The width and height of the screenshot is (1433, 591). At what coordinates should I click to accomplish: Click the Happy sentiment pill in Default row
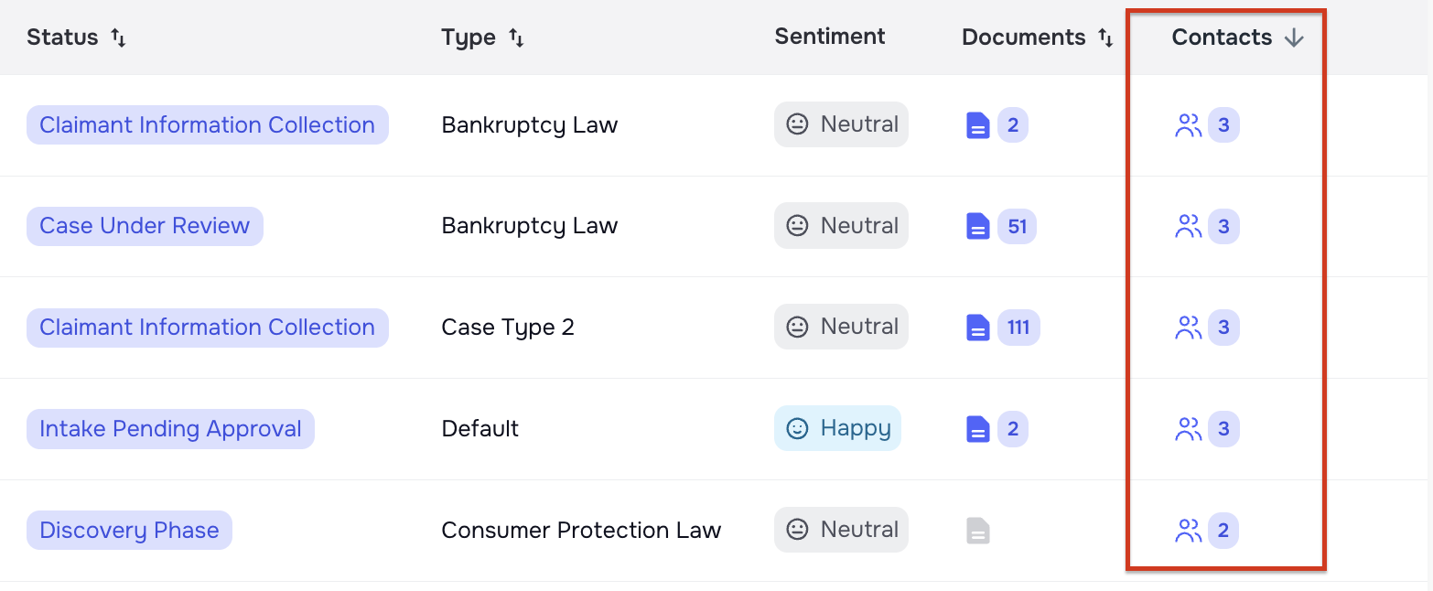(837, 428)
